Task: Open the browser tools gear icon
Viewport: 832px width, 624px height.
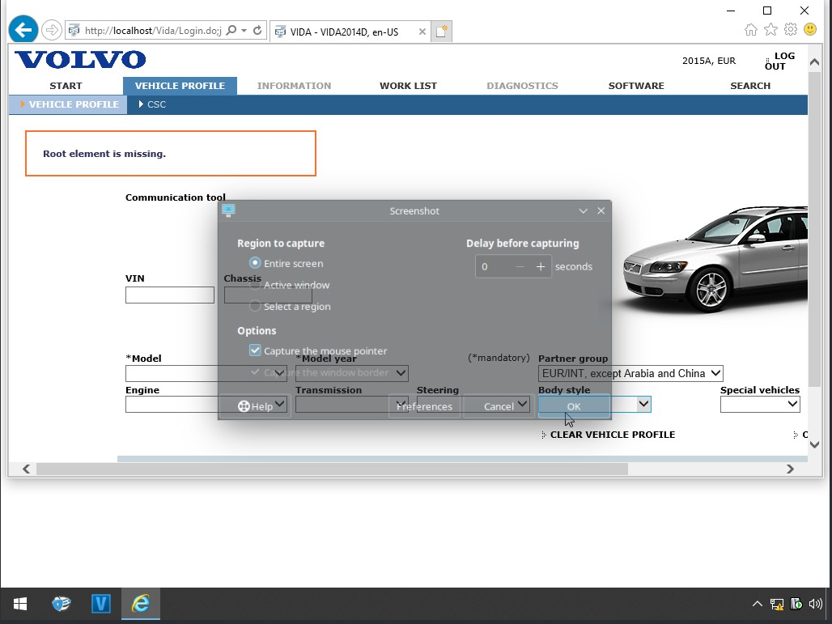Action: [x=790, y=30]
